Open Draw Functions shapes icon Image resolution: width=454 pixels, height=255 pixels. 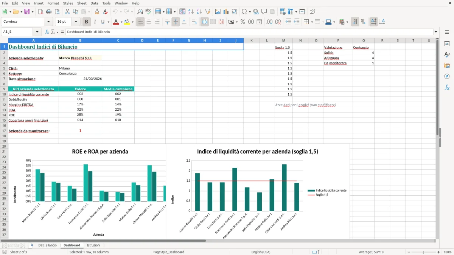pos(313,12)
